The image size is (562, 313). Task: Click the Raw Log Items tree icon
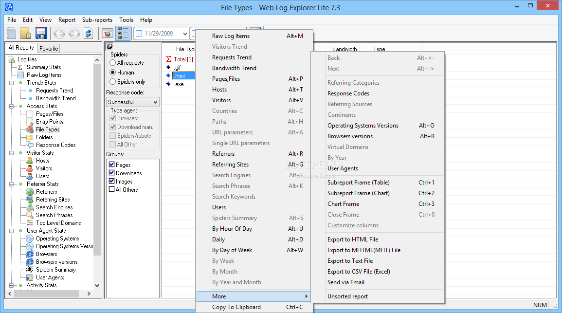[20, 75]
